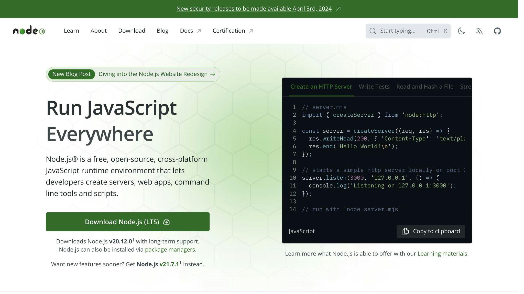Click the external-link arrow beside Docs
Screen dimensions: 524x294
199,30
